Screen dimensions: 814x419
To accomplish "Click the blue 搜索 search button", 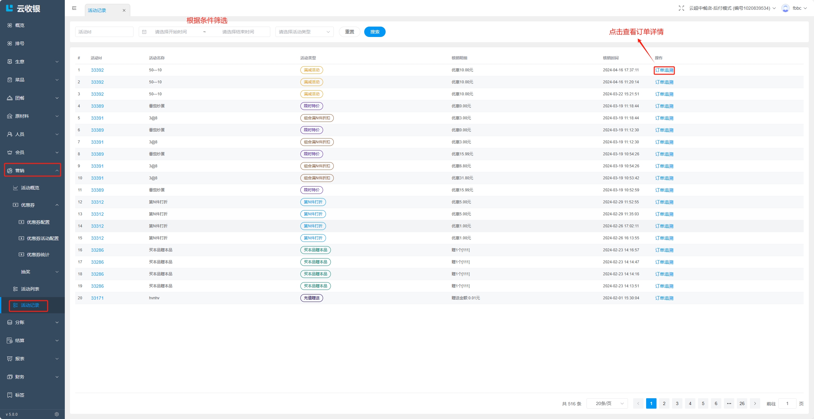I will (x=375, y=32).
